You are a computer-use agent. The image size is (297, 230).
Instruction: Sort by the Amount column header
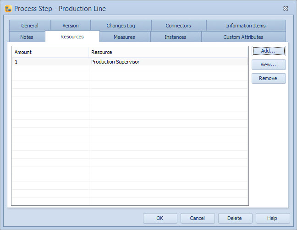click(49, 52)
